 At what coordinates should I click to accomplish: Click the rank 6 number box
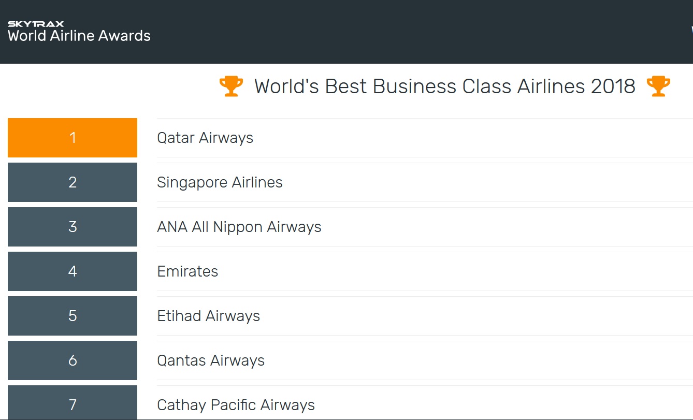click(x=73, y=360)
